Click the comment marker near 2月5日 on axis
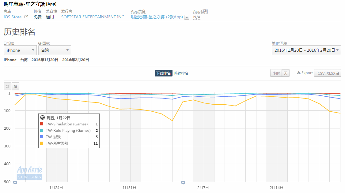 pos(183,183)
